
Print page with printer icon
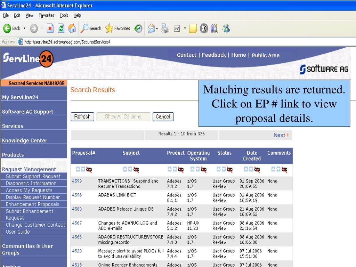(x=165, y=29)
